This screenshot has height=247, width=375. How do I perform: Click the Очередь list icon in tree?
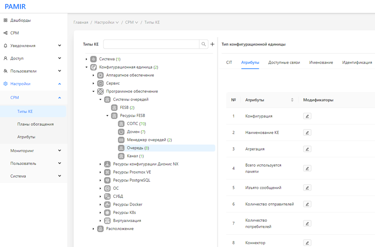click(x=121, y=148)
